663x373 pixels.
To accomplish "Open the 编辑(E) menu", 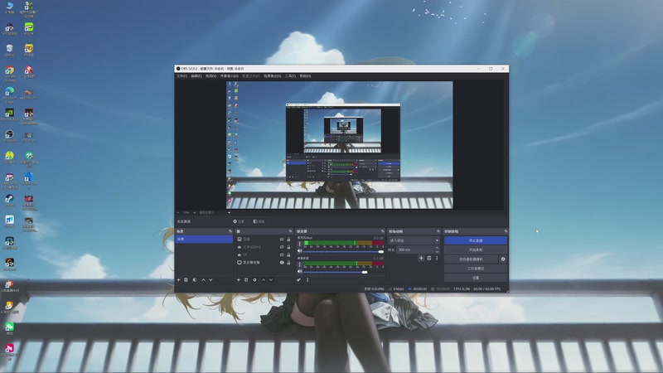I will click(196, 76).
